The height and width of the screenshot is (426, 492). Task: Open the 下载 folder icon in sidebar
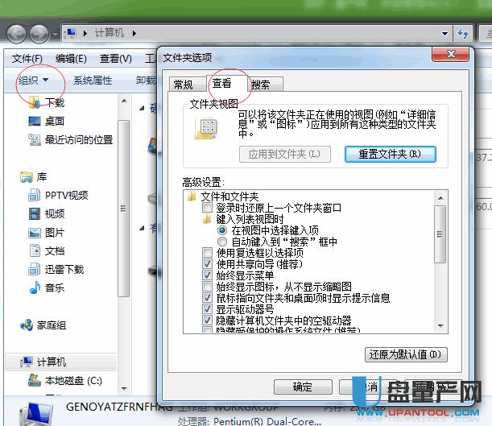tap(35, 103)
